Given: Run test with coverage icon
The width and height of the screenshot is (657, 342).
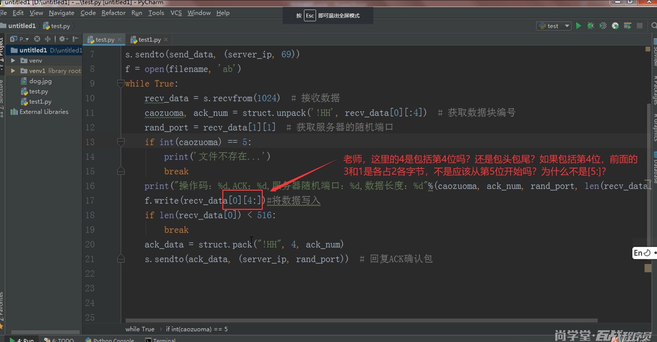Looking at the screenshot, I should pyautogui.click(x=603, y=26).
